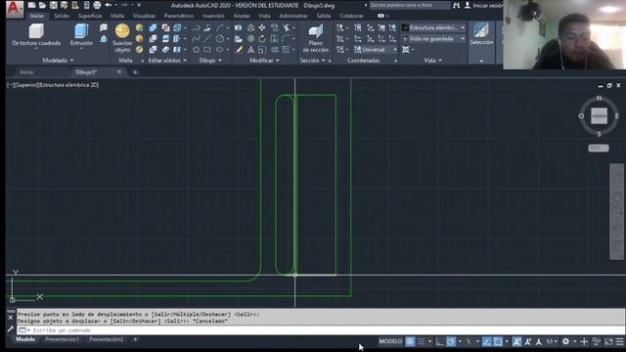Viewport: 626px width, 352px height.
Task: Toggle isometric drafting in status bar
Action: click(x=469, y=341)
